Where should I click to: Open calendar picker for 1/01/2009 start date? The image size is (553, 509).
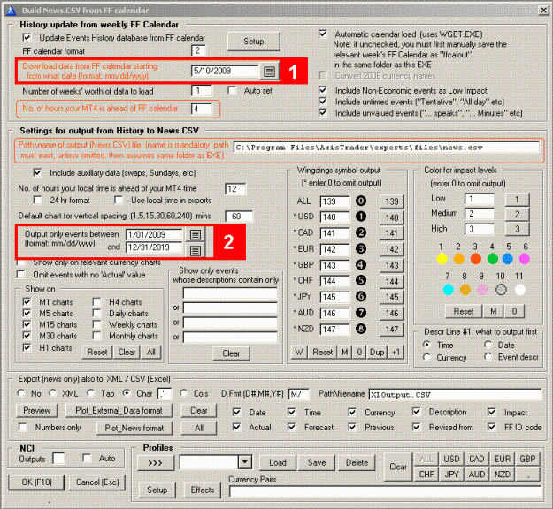coord(196,234)
